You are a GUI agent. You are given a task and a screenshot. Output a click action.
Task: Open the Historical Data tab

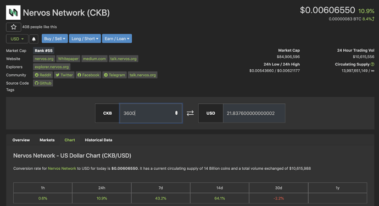tap(98, 140)
